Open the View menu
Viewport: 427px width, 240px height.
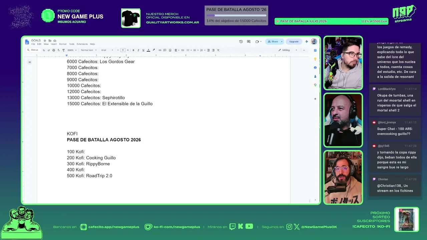tap(46, 44)
